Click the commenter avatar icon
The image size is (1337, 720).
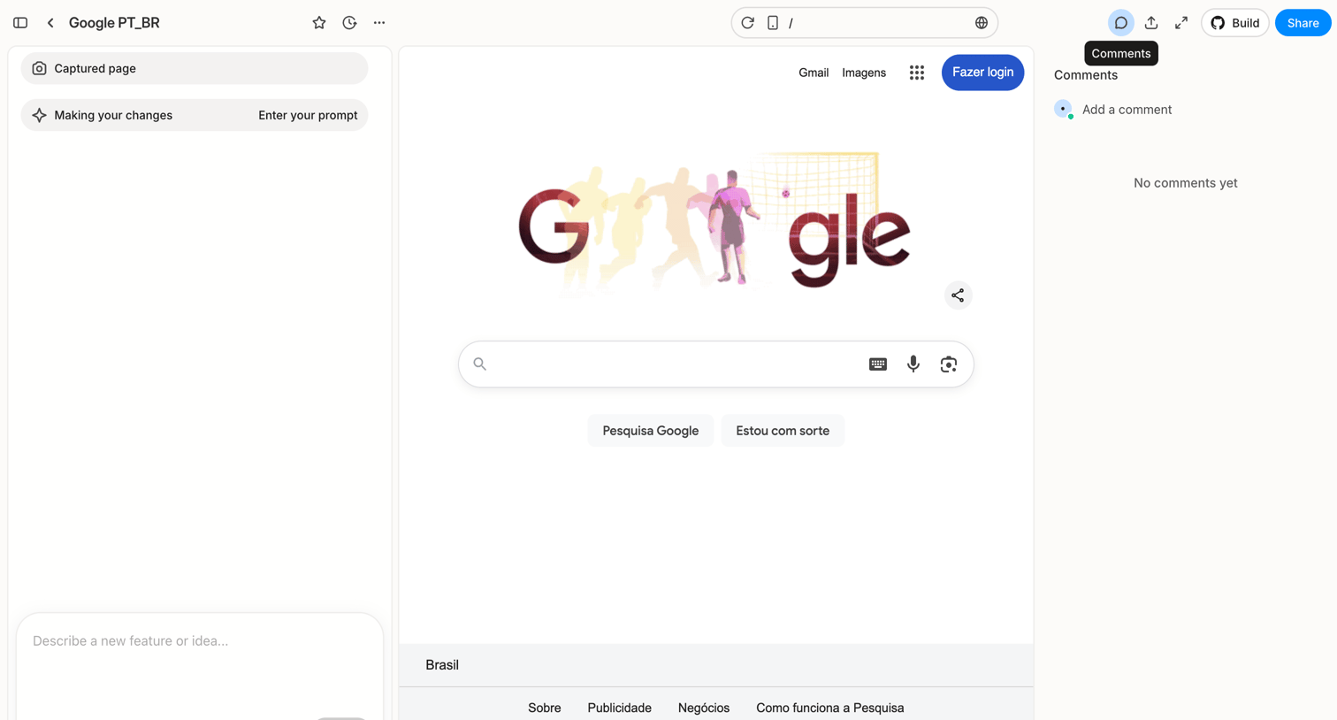click(1064, 109)
